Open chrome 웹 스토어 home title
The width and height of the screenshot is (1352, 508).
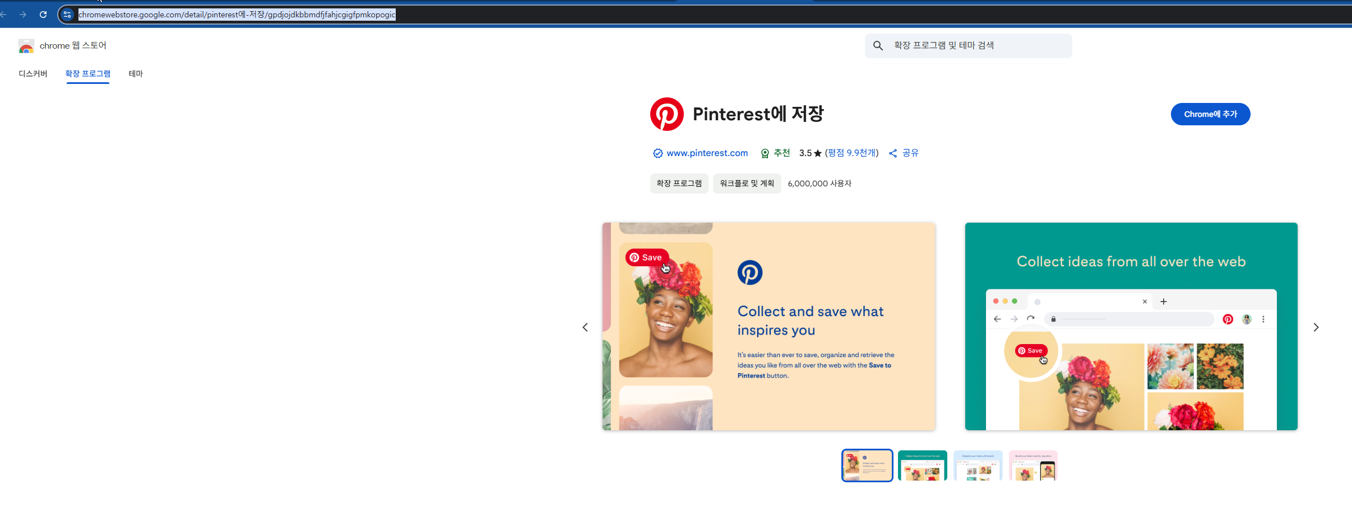[73, 46]
